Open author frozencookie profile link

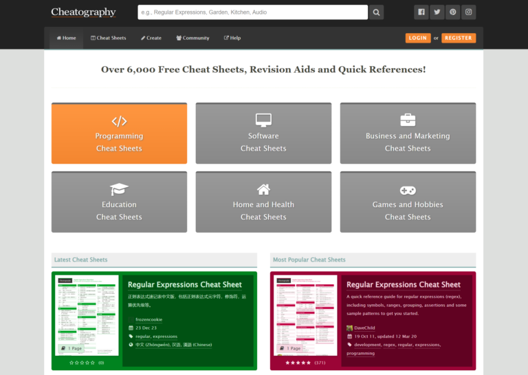(x=148, y=319)
